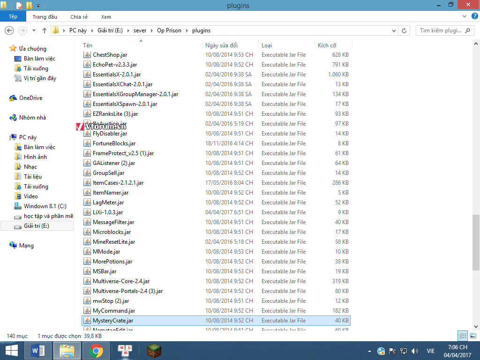This screenshot has height=360, width=480.
Task: Switch to Details view layout button
Action: pos(463,336)
